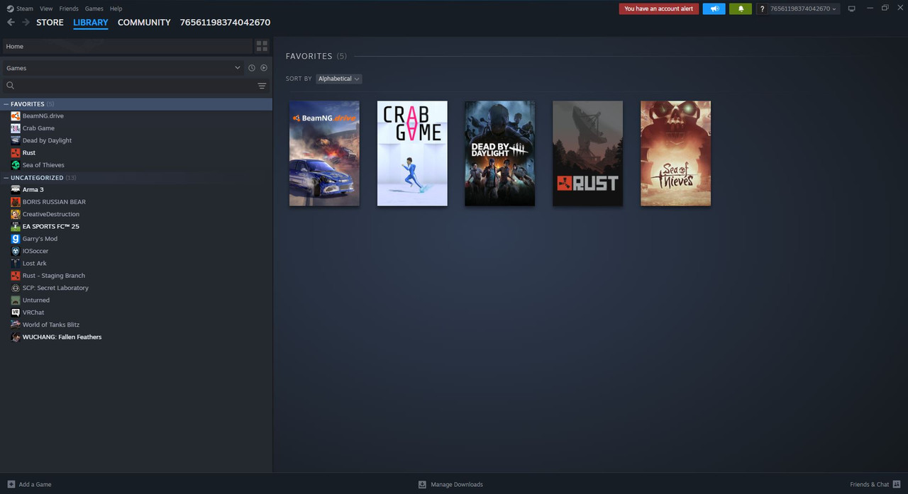Collapse the FAVORITES category
908x494 pixels.
(x=6, y=104)
